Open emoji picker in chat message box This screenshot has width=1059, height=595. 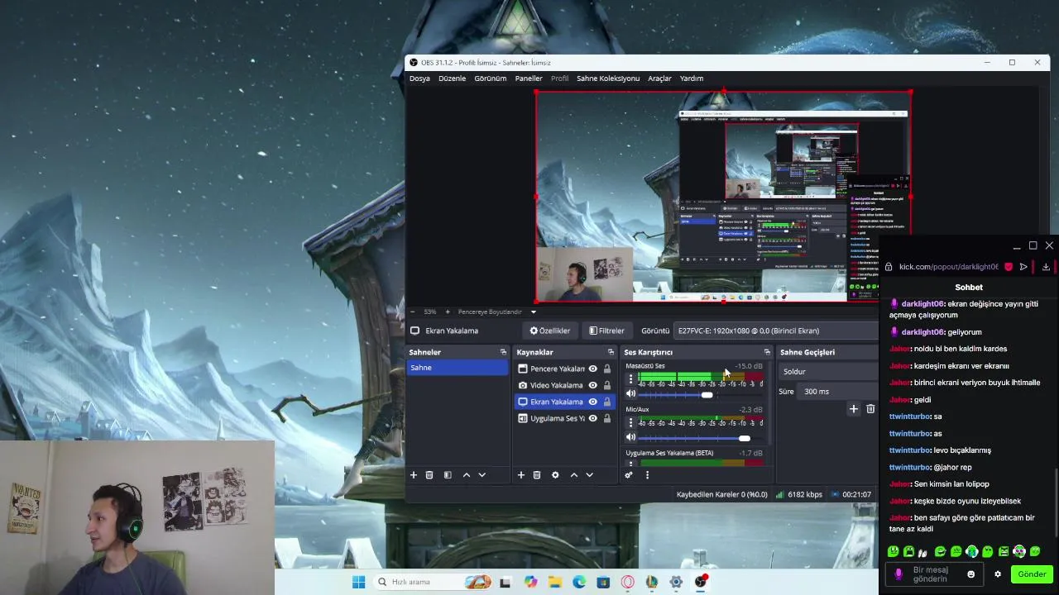(971, 574)
